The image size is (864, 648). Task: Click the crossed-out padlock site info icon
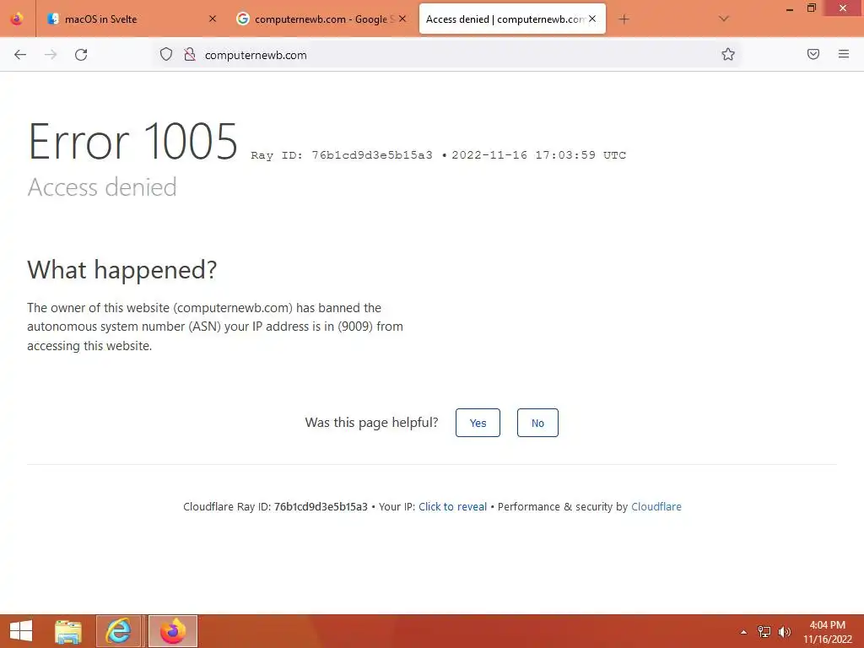tap(190, 54)
